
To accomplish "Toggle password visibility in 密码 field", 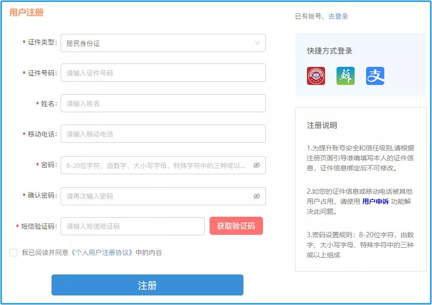I will pos(257,165).
